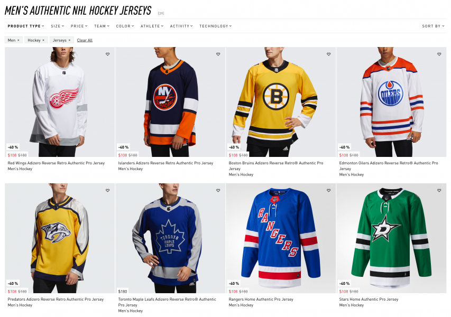This screenshot has width=451, height=317.
Task: Open the Team filter menu
Action: pos(102,26)
